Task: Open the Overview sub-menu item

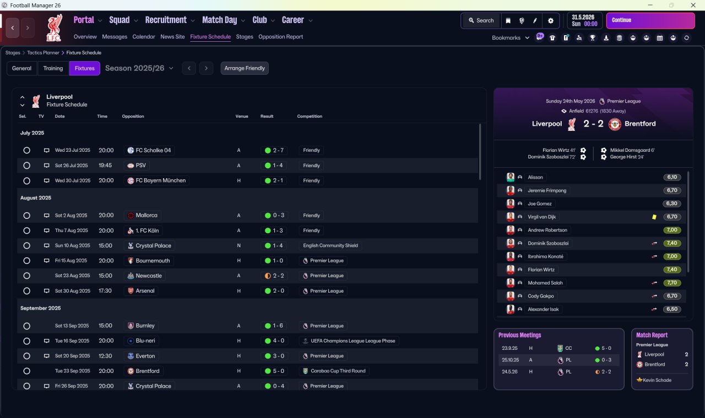Action: point(85,37)
